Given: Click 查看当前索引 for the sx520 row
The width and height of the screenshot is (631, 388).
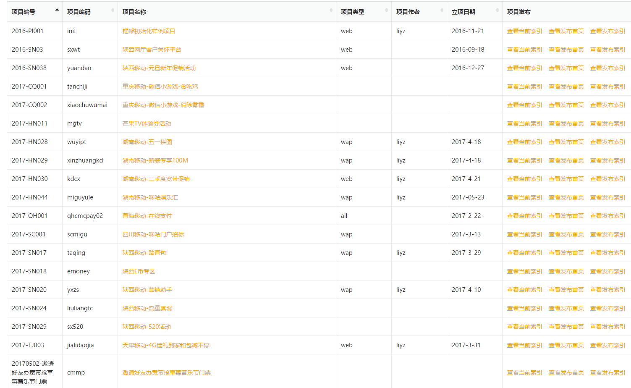Looking at the screenshot, I should [524, 327].
